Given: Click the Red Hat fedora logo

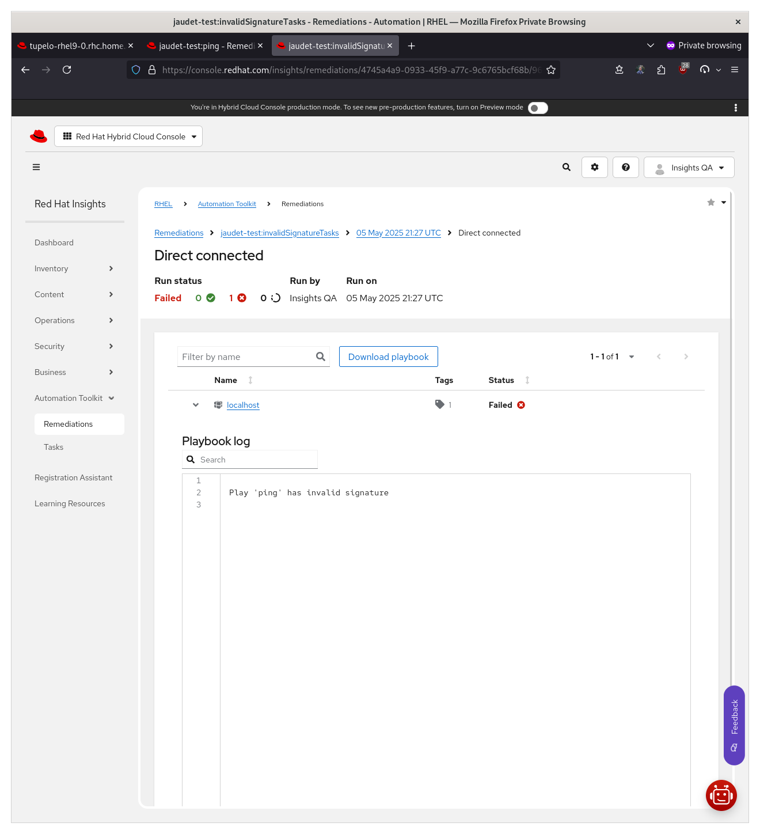Looking at the screenshot, I should (39, 136).
